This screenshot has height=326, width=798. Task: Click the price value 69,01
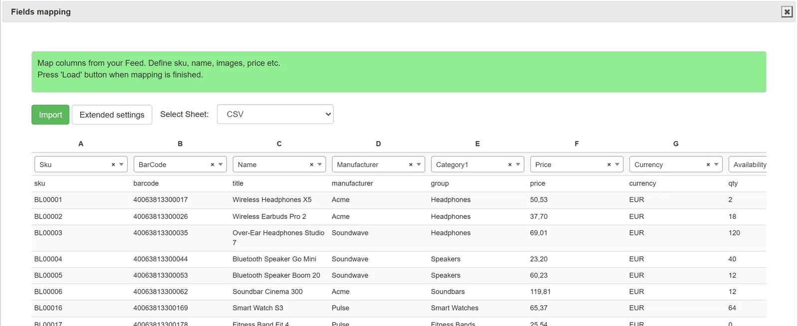539,233
